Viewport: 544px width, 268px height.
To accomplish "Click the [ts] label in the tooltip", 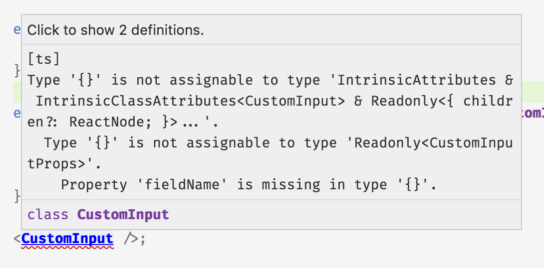I will (43, 59).
